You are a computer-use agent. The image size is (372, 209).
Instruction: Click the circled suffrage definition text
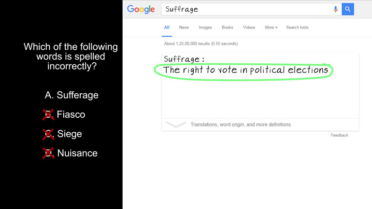click(245, 70)
